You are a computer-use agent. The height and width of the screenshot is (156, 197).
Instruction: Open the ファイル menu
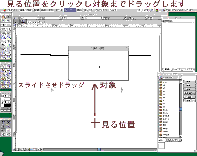[13, 10]
